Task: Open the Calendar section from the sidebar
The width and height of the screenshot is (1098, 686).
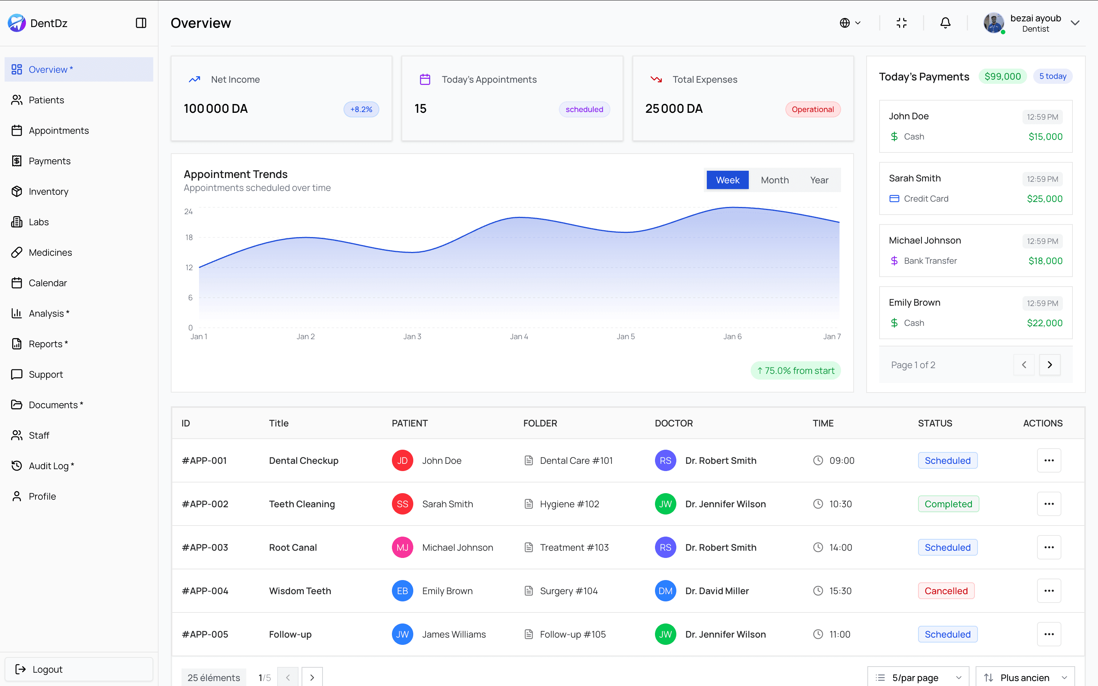Action: [x=47, y=283]
